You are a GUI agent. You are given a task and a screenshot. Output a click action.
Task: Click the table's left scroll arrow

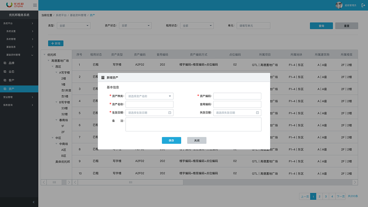coord(75,182)
